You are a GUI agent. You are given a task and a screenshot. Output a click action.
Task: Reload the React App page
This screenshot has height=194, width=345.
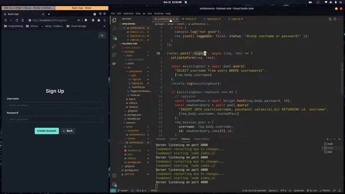click(17, 20)
